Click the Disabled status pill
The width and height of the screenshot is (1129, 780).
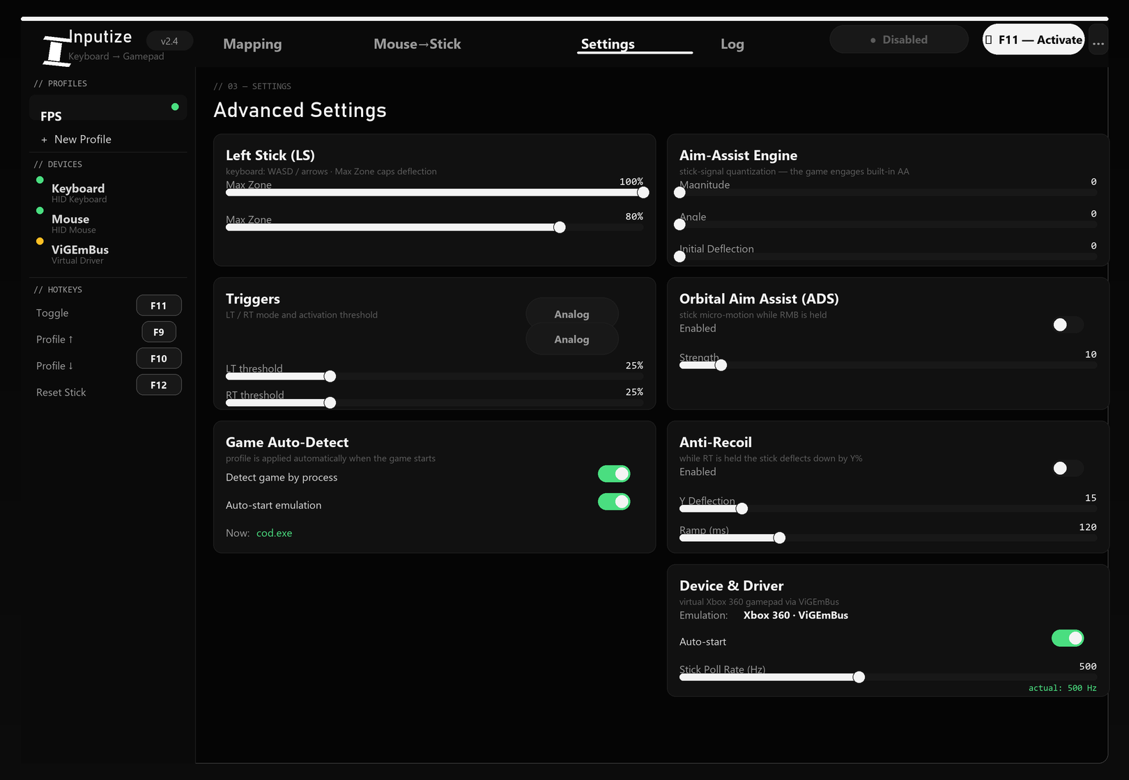[899, 40]
